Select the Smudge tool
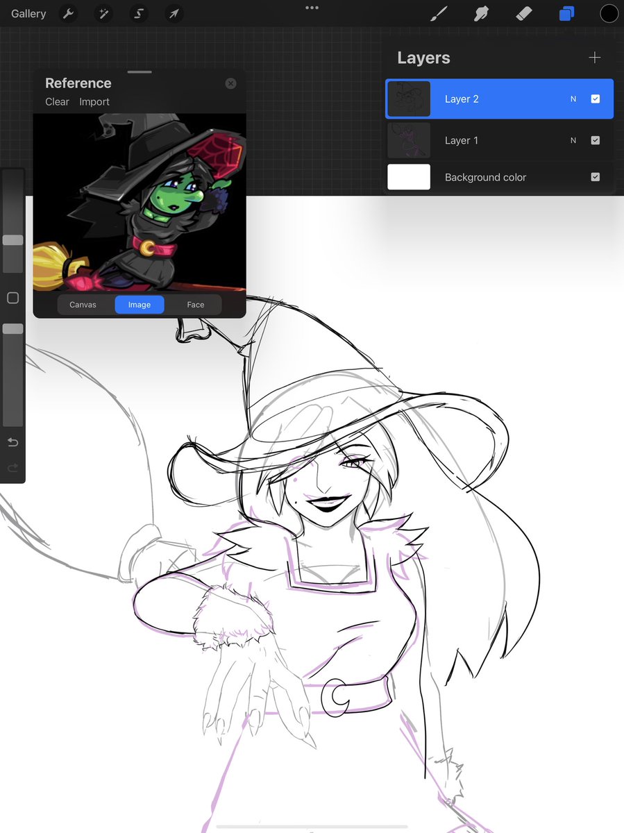This screenshot has width=624, height=833. tap(481, 13)
